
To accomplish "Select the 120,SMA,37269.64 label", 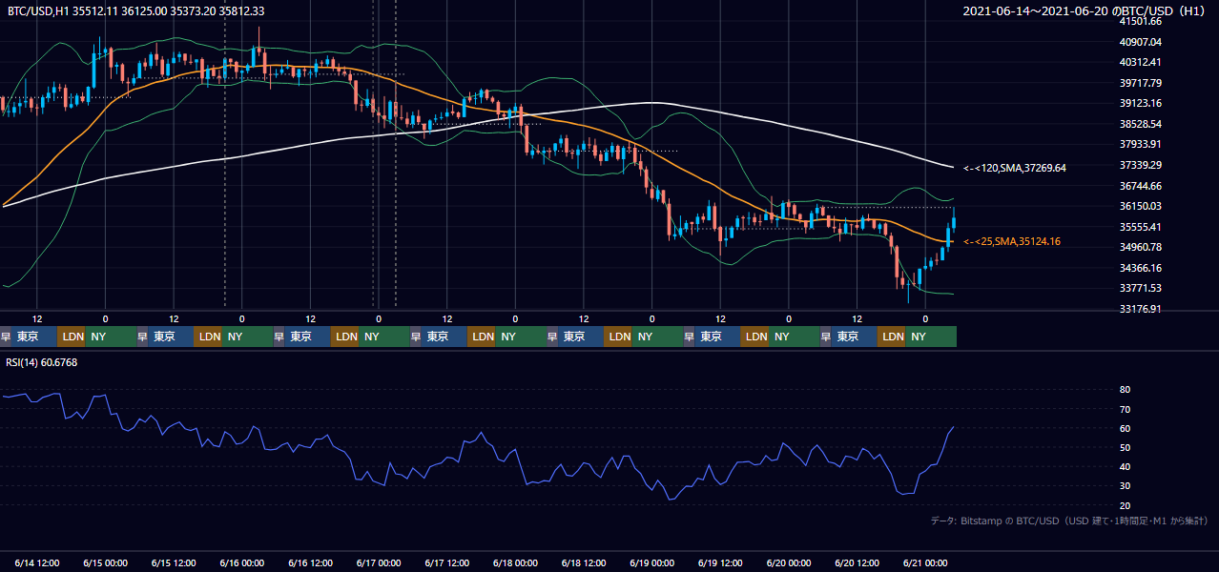I will [1015, 168].
